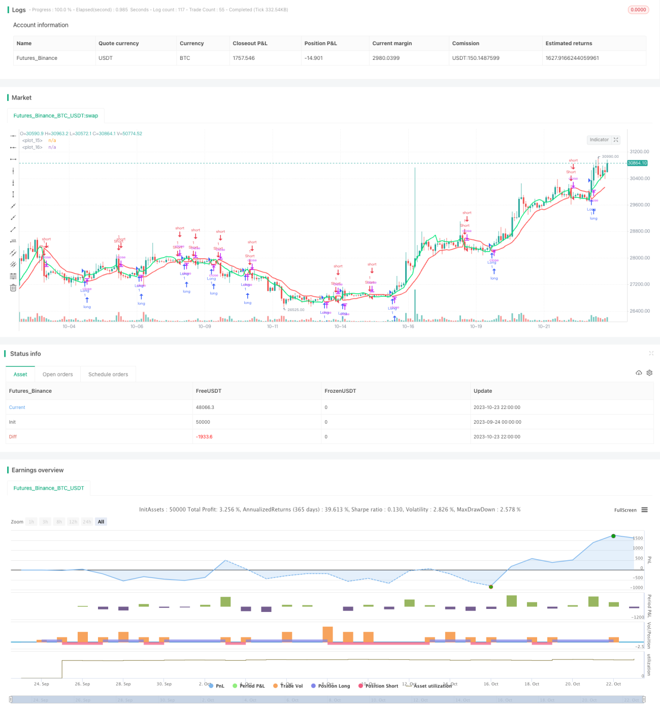Open the earnings chart hamburger menu
The image size is (660, 714).
click(x=644, y=510)
